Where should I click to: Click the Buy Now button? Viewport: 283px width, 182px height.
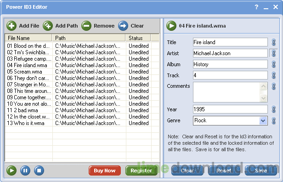point(105,171)
